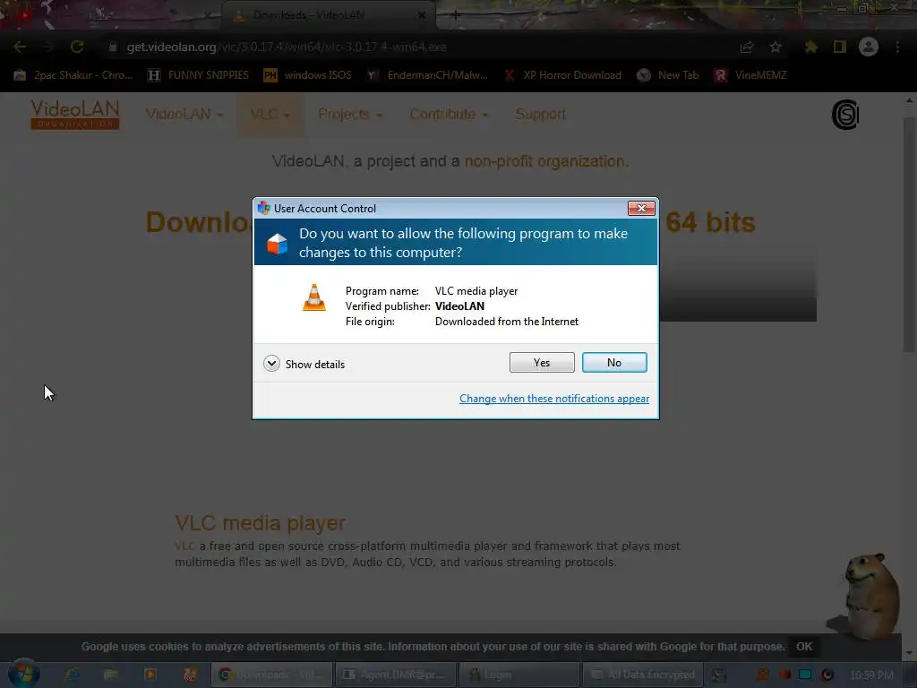Open the Chrome profile avatar

click(x=869, y=47)
